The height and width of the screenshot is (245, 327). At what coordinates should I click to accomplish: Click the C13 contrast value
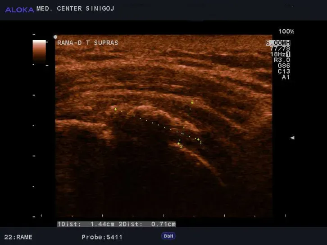pyautogui.click(x=284, y=71)
